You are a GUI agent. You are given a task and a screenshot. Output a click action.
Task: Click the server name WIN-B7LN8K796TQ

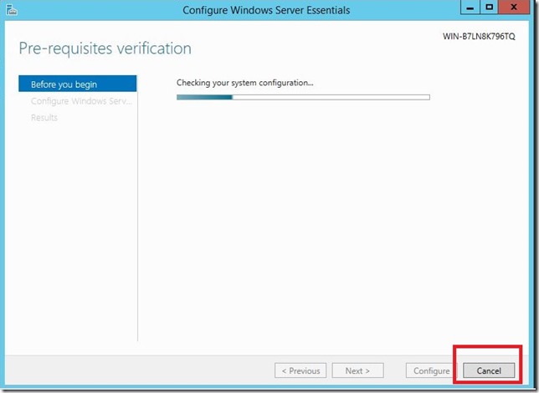click(x=479, y=38)
